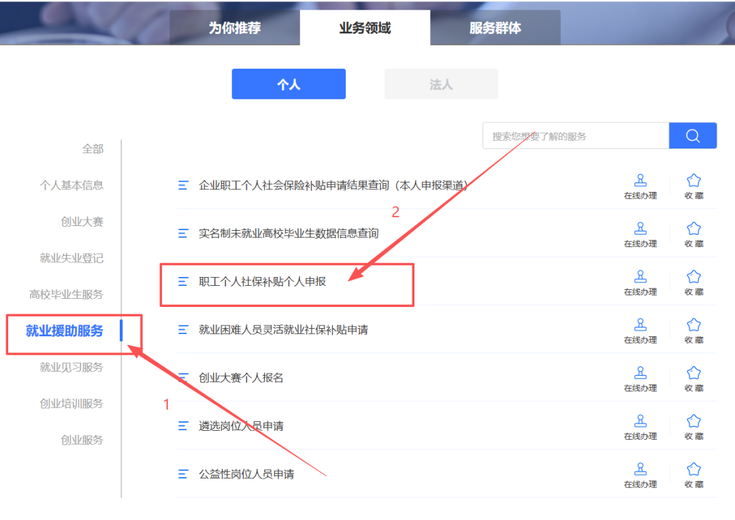
Task: Open 职工个人社保补贴个人申报 service
Action: [x=262, y=281]
